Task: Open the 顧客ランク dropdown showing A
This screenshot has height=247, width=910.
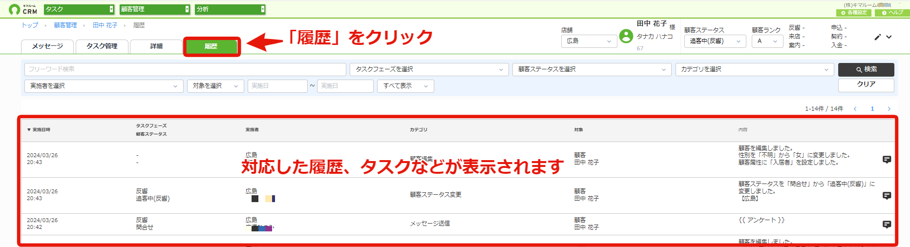Action: 767,41
